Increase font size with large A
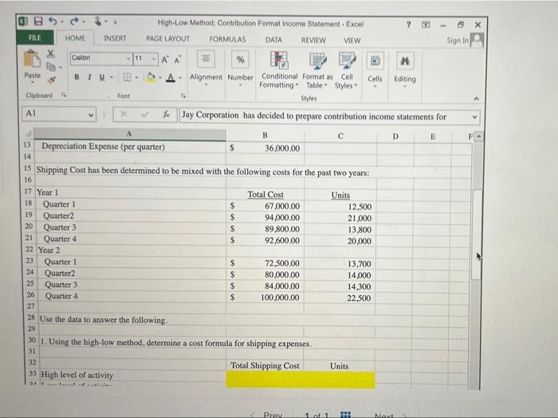 click(x=165, y=60)
